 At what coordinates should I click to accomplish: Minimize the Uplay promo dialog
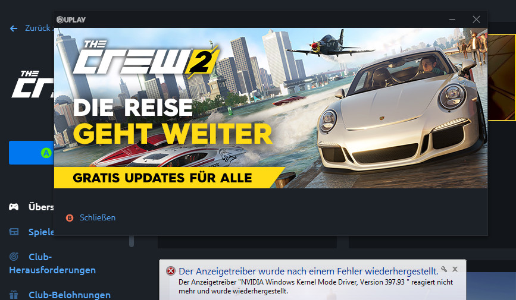452,20
